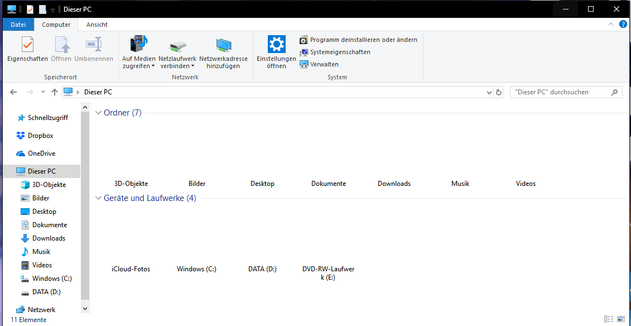Click the Netzwerkadresse hinzufügen icon
Screen dimensions: 631x326
point(223,45)
